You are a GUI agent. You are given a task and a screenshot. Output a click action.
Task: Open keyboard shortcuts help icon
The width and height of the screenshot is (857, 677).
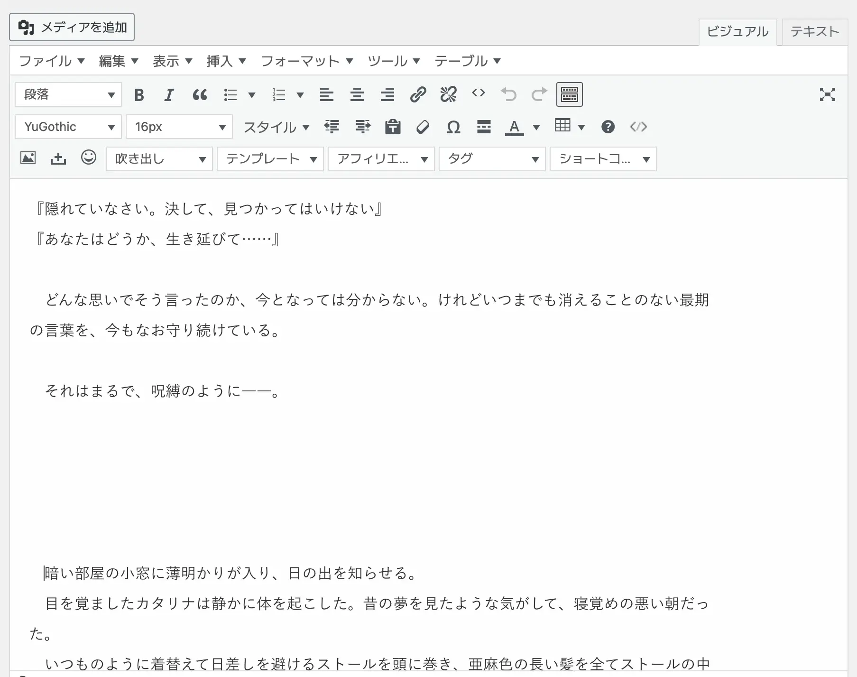point(608,127)
